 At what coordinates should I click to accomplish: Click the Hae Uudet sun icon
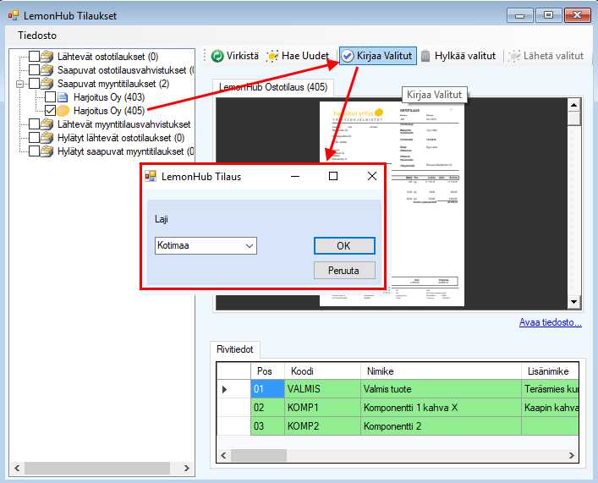pos(272,56)
